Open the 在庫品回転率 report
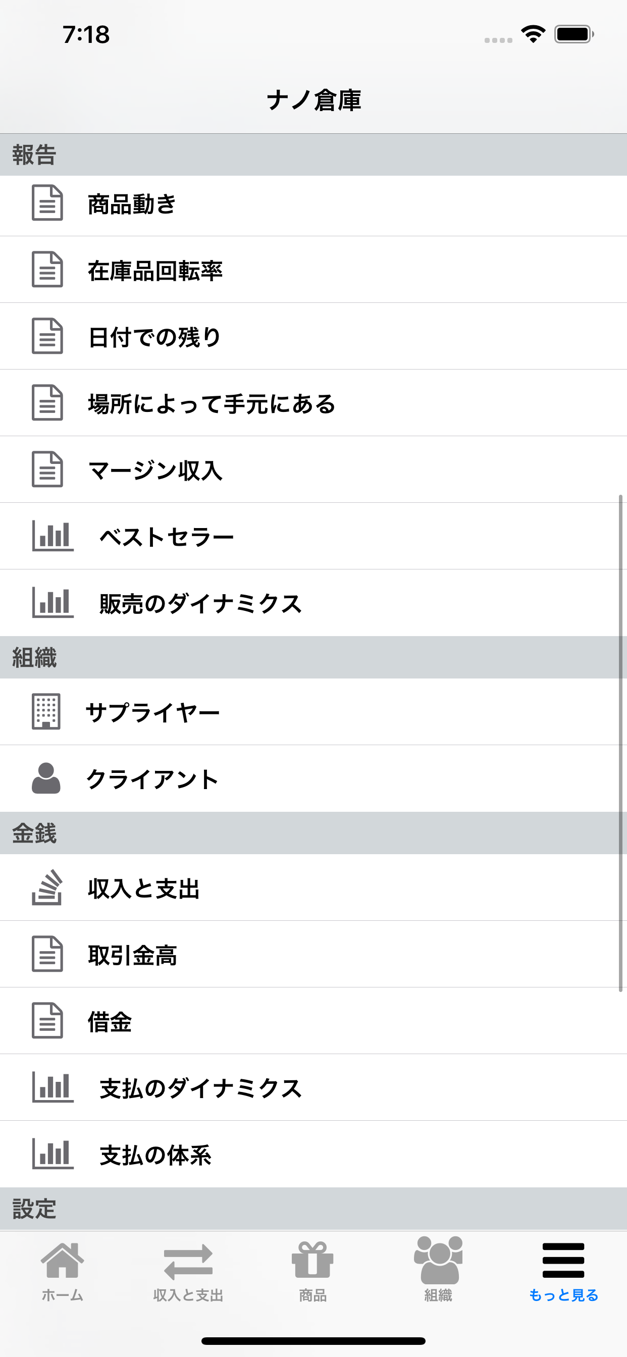The width and height of the screenshot is (627, 1357). 313,270
